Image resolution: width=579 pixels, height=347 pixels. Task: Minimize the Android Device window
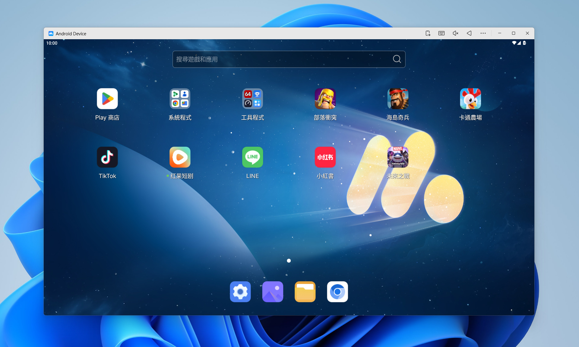click(x=500, y=33)
